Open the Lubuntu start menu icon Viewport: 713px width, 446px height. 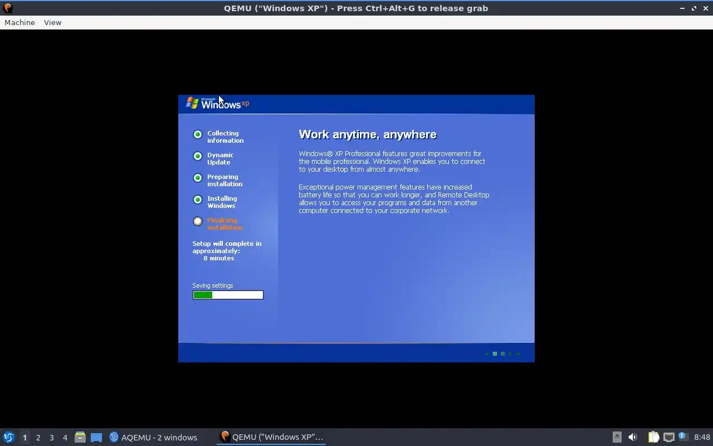click(x=8, y=437)
